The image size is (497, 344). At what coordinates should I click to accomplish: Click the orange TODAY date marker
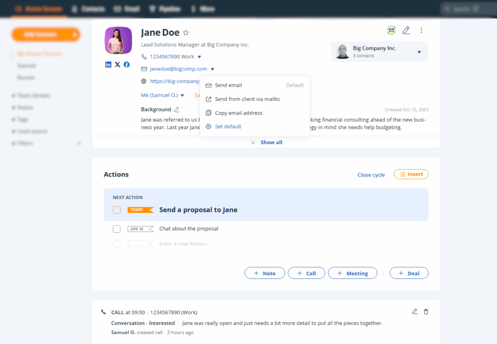(140, 210)
